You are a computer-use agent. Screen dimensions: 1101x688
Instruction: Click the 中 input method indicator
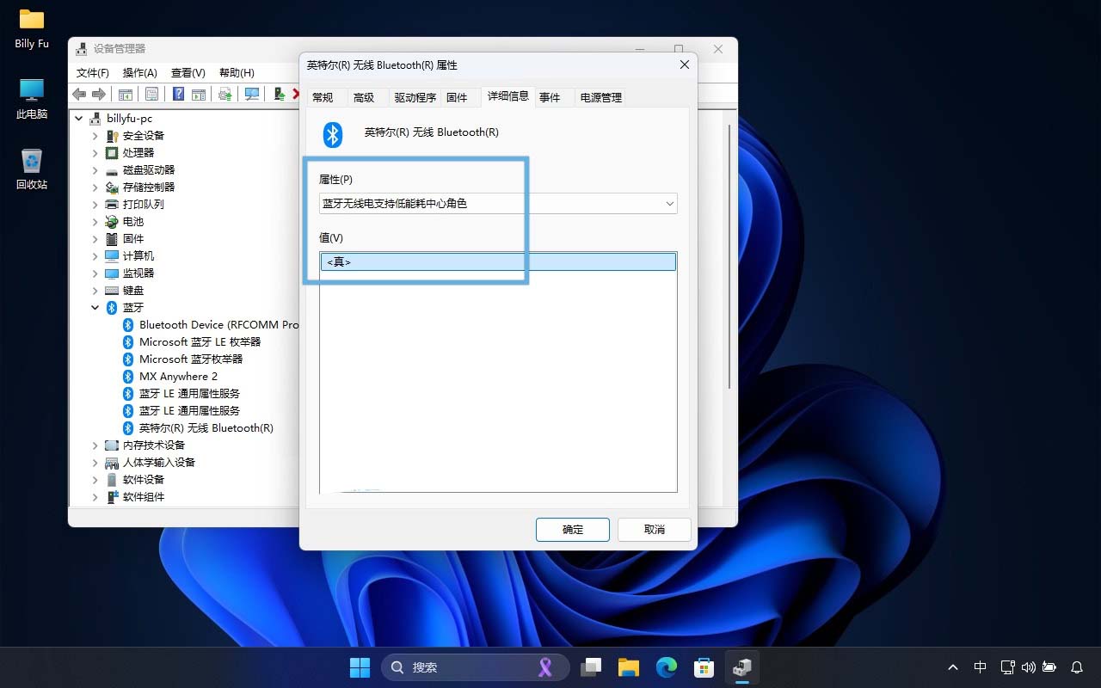pyautogui.click(x=980, y=667)
